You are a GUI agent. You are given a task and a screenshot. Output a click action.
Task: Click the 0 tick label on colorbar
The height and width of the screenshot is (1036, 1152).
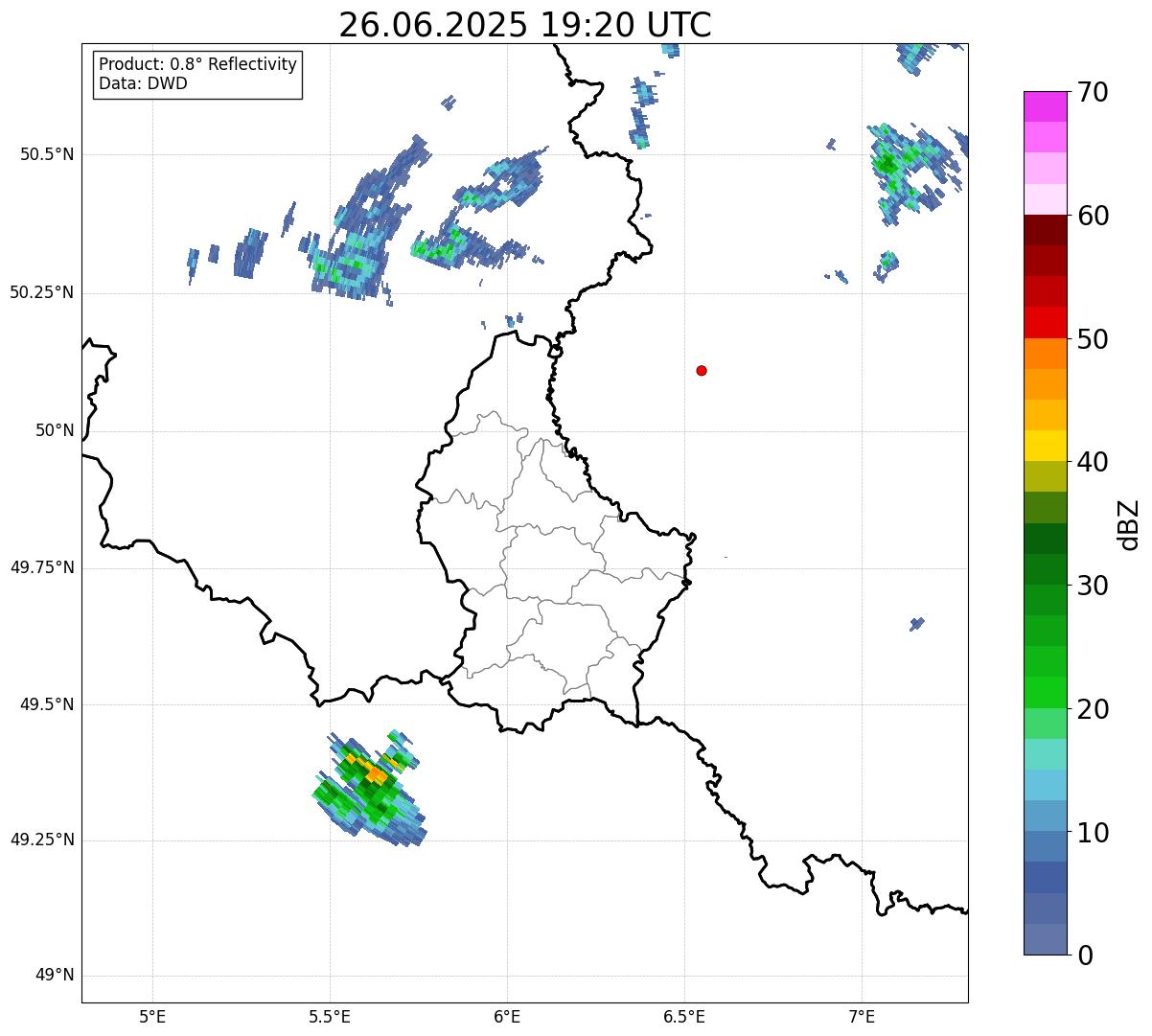[x=1084, y=955]
